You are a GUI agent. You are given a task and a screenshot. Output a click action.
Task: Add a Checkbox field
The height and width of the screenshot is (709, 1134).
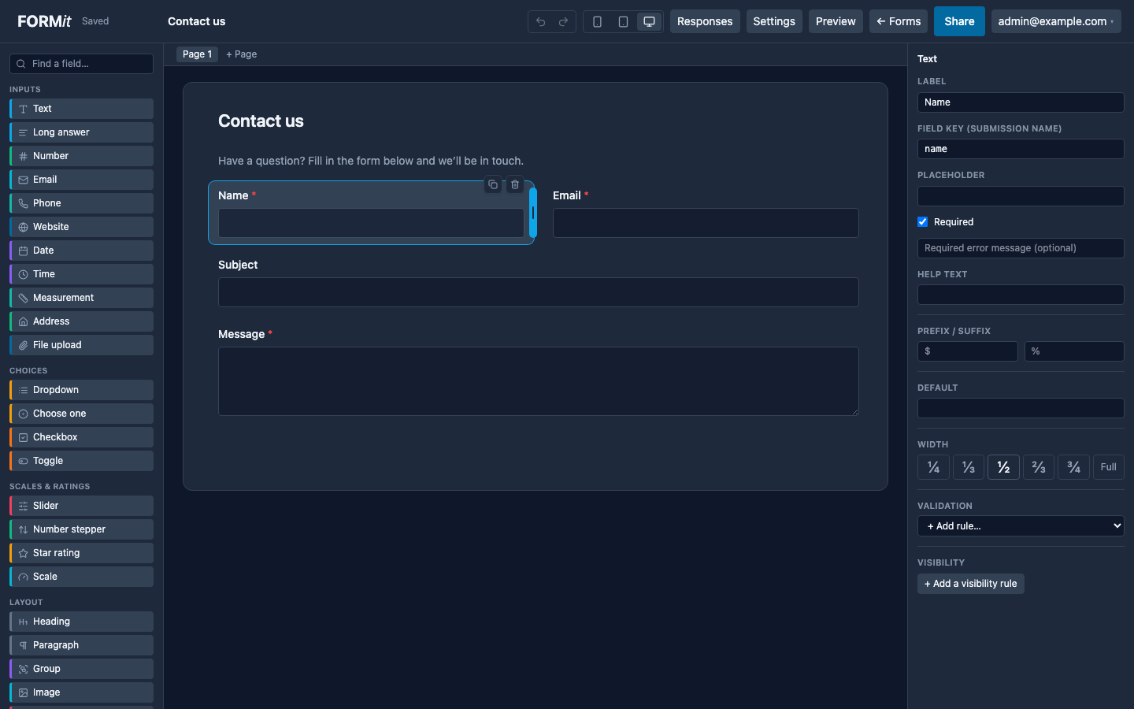pos(81,437)
